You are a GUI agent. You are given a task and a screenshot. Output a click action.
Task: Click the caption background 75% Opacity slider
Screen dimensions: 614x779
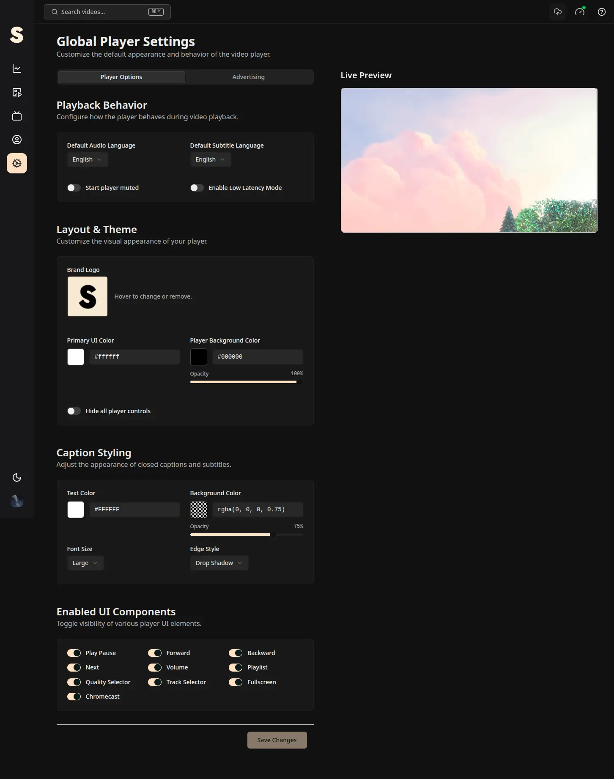click(247, 535)
